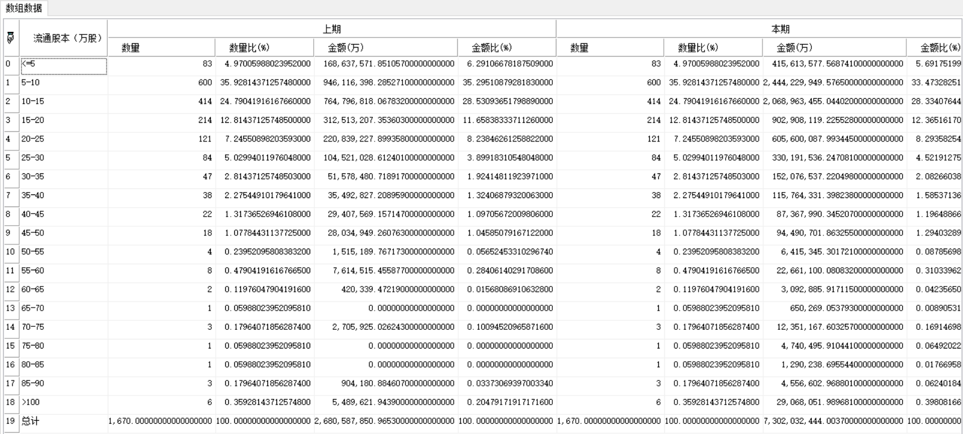Click the >100 cell in the first column
This screenshot has height=434, width=963.
(x=63, y=402)
